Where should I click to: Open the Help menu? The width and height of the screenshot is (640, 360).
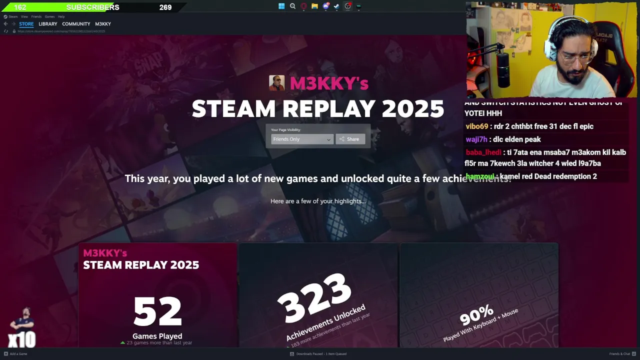pyautogui.click(x=61, y=16)
